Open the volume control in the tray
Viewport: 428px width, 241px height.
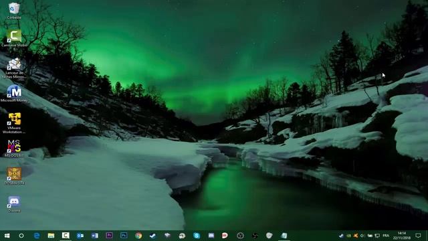[362, 236]
